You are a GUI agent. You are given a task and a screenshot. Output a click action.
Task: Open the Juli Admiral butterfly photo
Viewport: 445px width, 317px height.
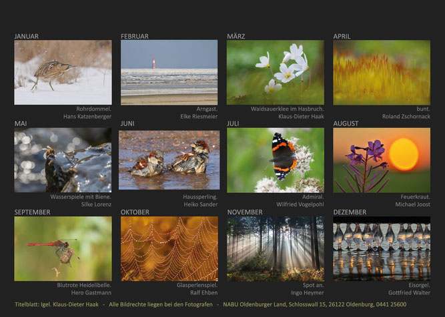[x=276, y=160]
